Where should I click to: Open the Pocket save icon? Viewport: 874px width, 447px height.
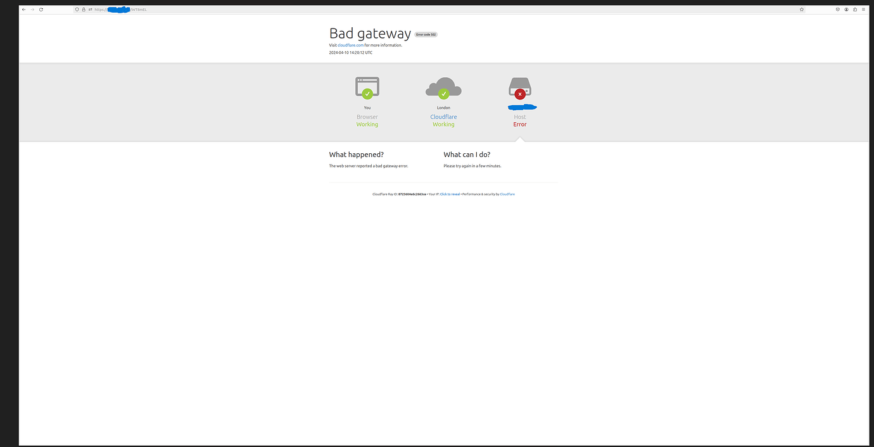(x=838, y=9)
